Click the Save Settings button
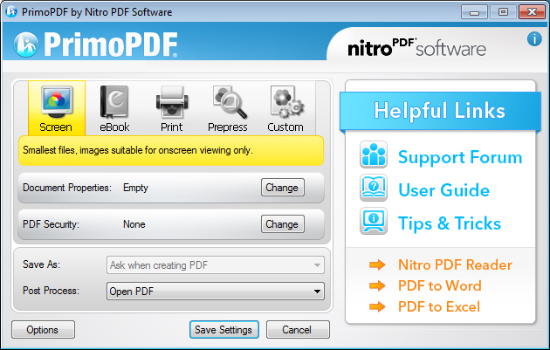Viewport: 550px width, 350px height. click(x=224, y=329)
